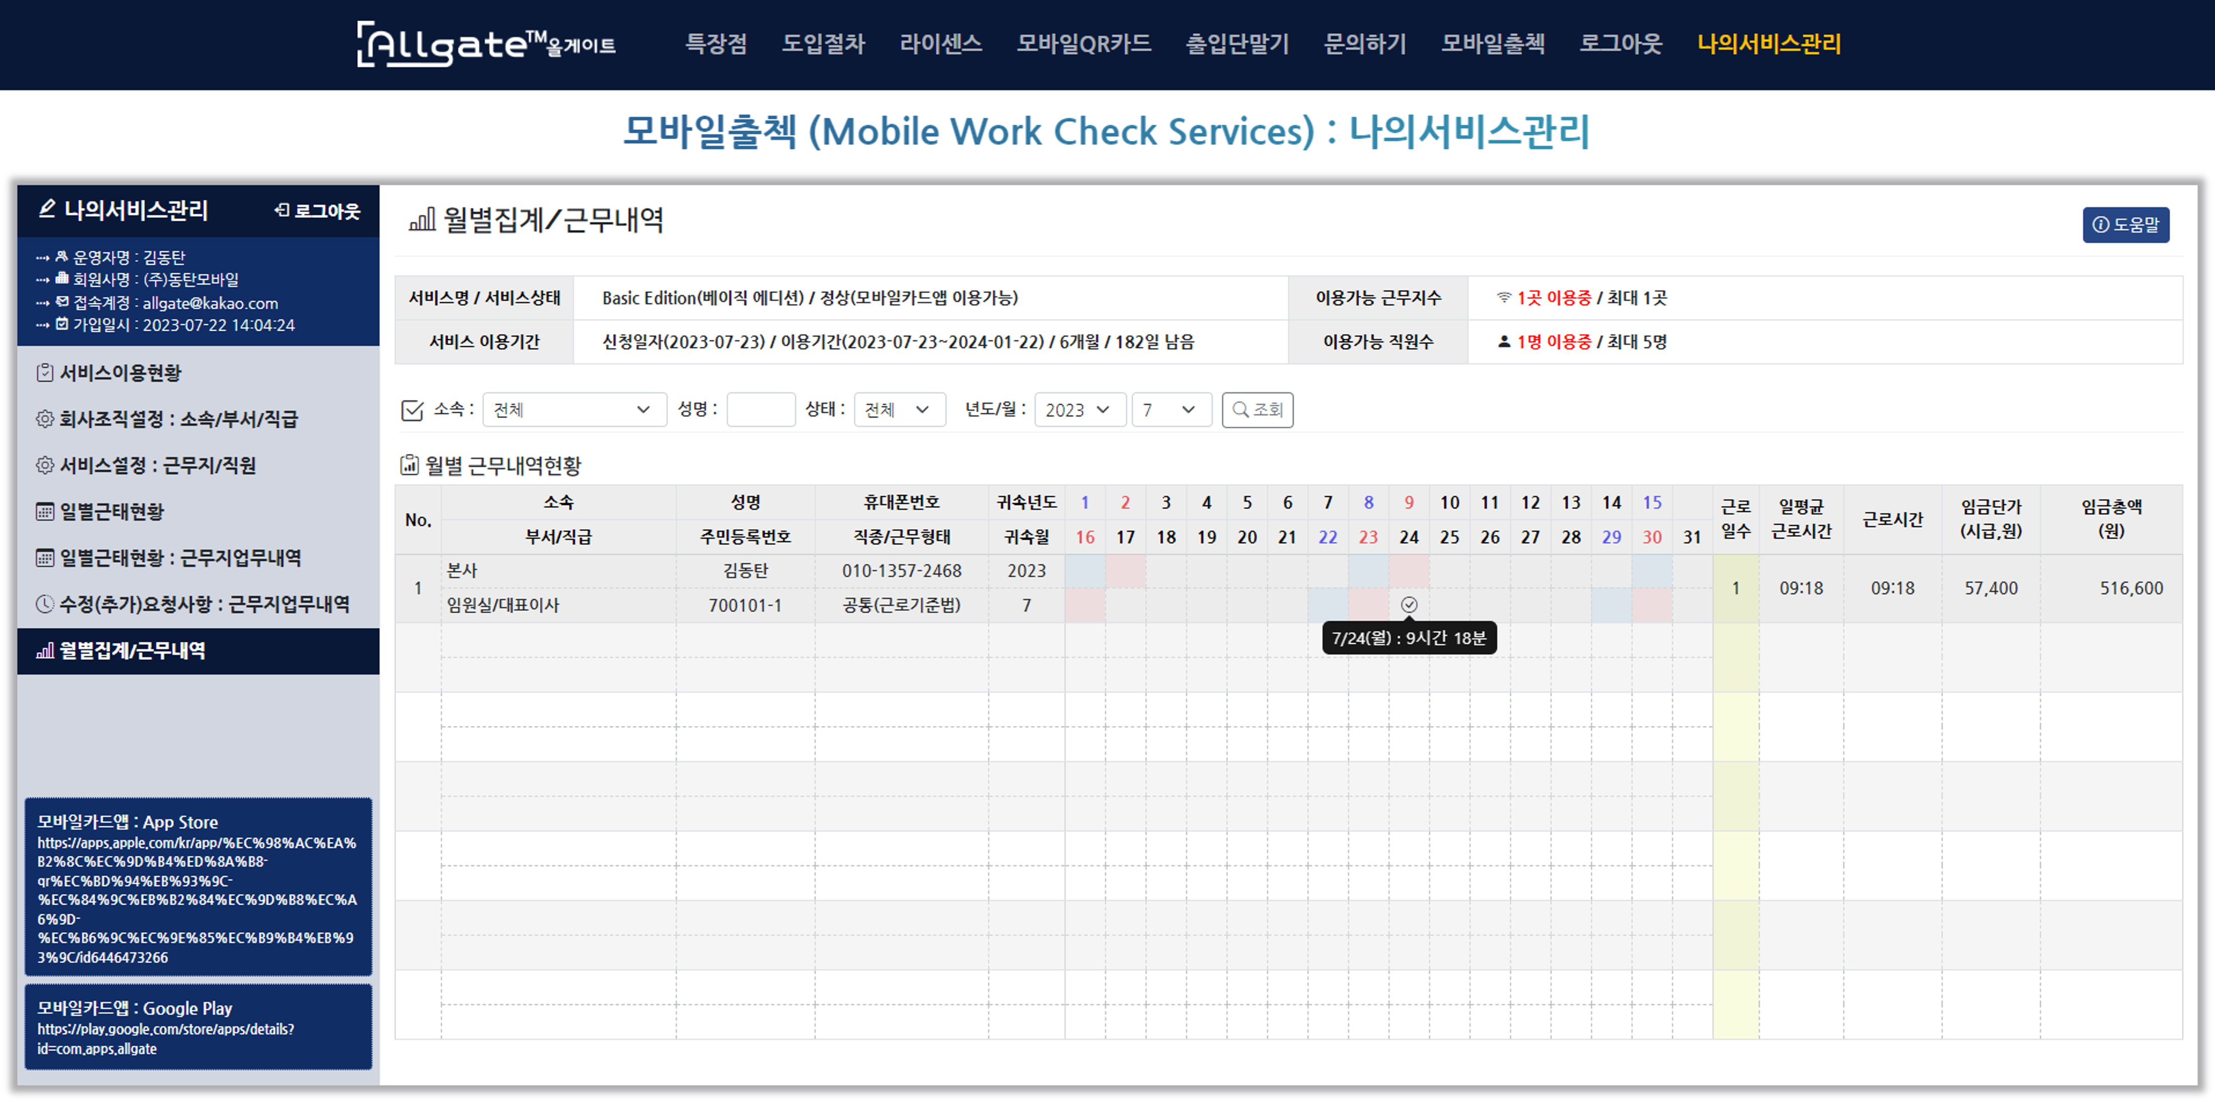Click day 31 column header
This screenshot has height=1105, width=2215.
coord(1691,538)
